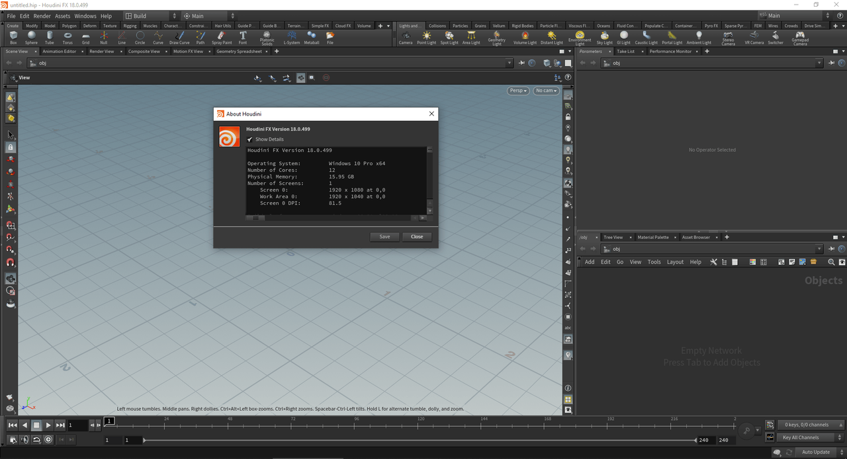Select the Box shelf tool

click(x=13, y=38)
